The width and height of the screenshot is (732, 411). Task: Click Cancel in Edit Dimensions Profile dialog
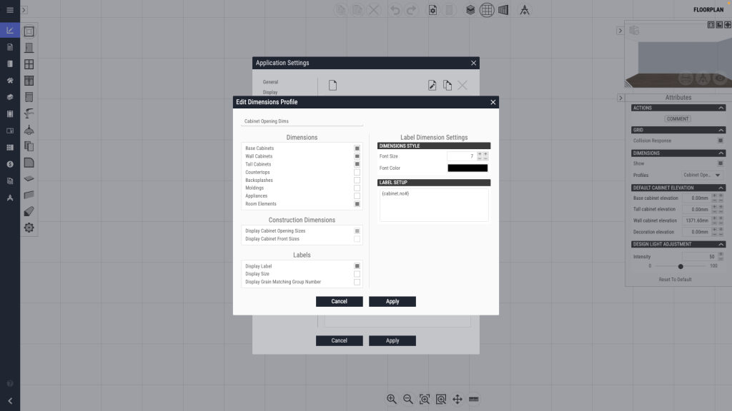pos(340,301)
